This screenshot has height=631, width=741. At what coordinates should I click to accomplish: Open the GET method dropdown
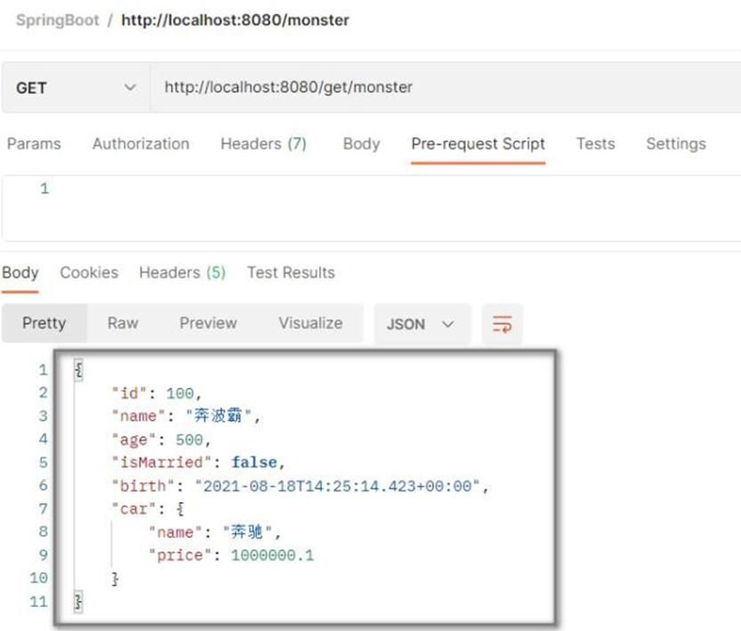pos(76,88)
